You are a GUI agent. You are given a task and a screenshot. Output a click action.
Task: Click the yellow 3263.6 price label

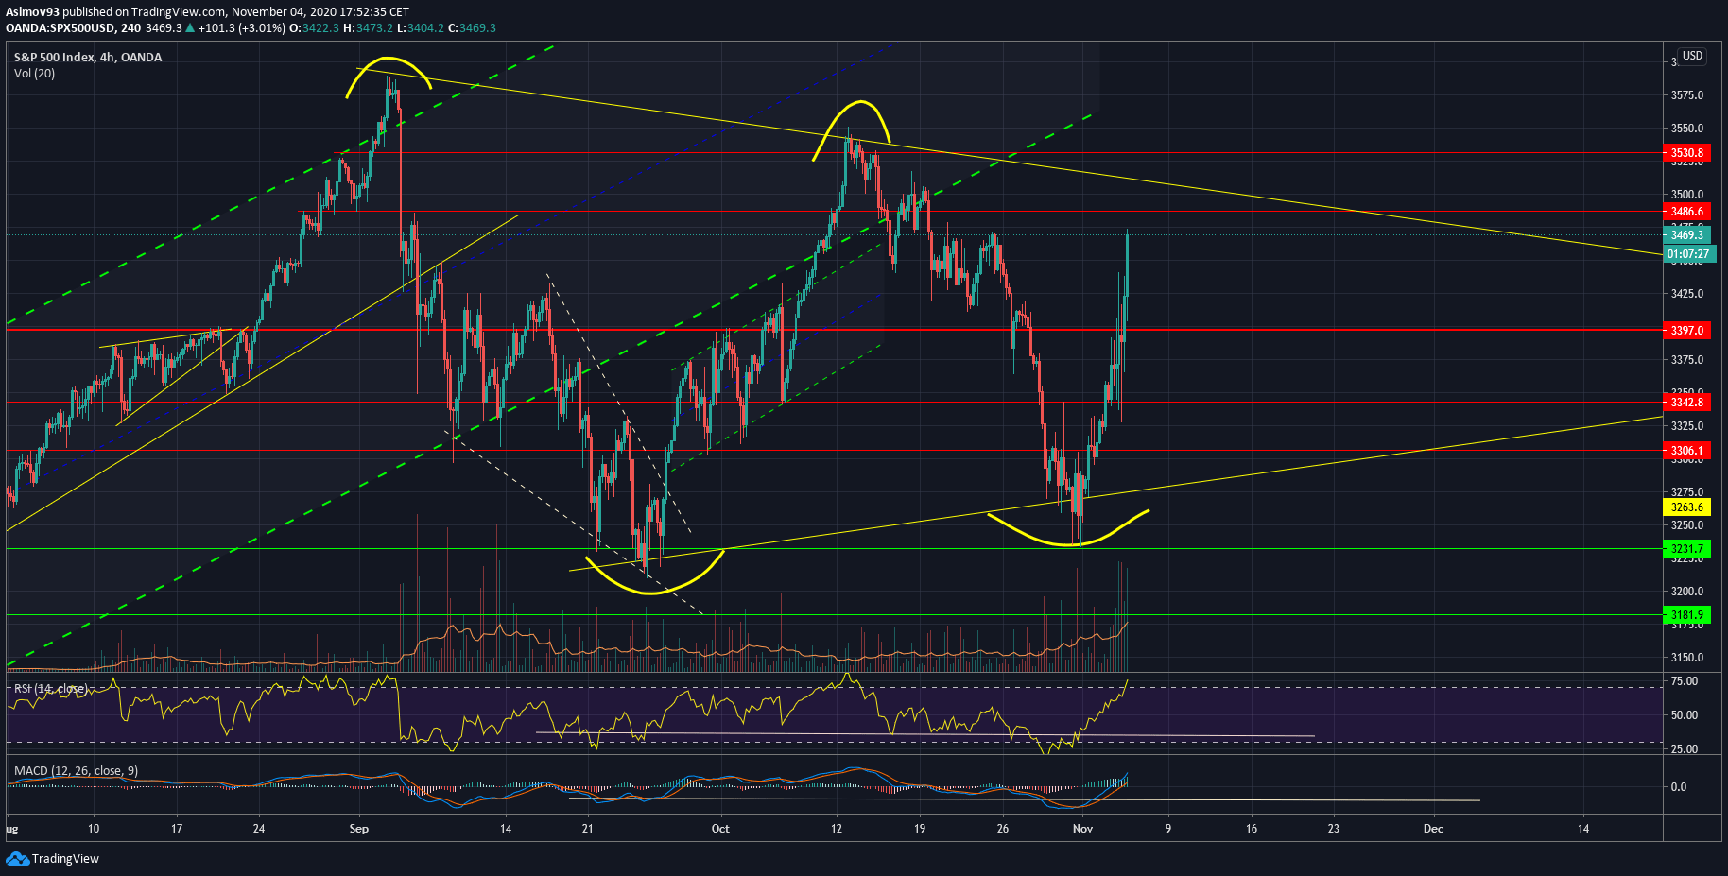point(1686,507)
